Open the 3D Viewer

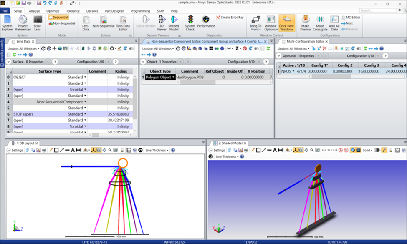click(x=162, y=23)
